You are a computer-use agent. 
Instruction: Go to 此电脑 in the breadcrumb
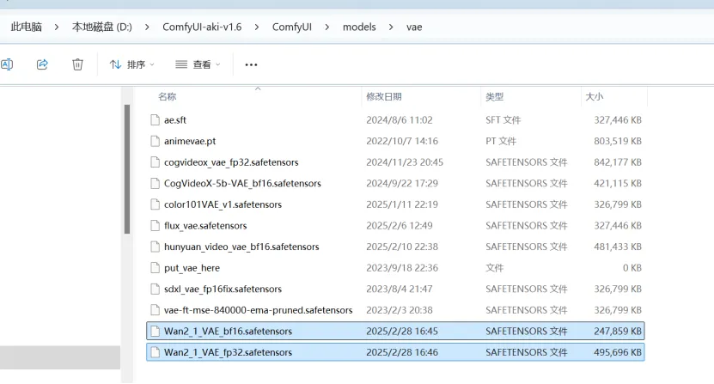26,27
